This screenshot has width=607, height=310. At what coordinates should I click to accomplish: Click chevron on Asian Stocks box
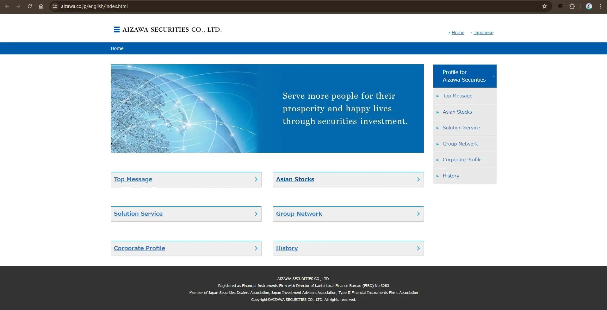click(418, 179)
